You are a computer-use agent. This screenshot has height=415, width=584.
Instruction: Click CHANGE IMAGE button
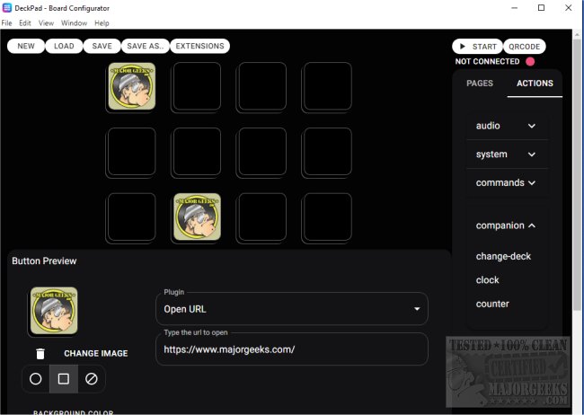point(96,354)
